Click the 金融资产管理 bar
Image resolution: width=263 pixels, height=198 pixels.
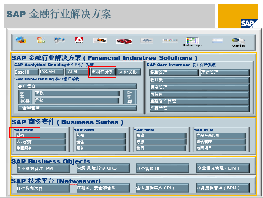pyautogui.click(x=199, y=101)
